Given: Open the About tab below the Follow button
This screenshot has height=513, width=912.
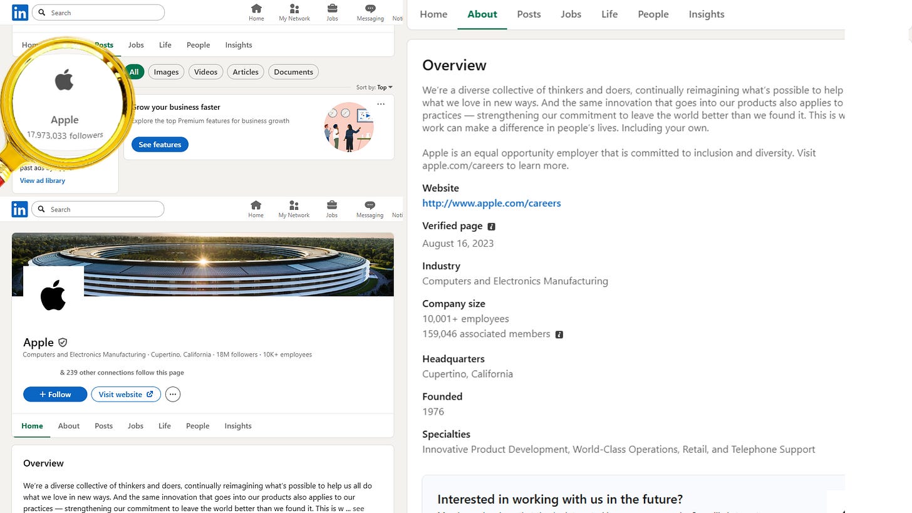Looking at the screenshot, I should pyautogui.click(x=69, y=426).
